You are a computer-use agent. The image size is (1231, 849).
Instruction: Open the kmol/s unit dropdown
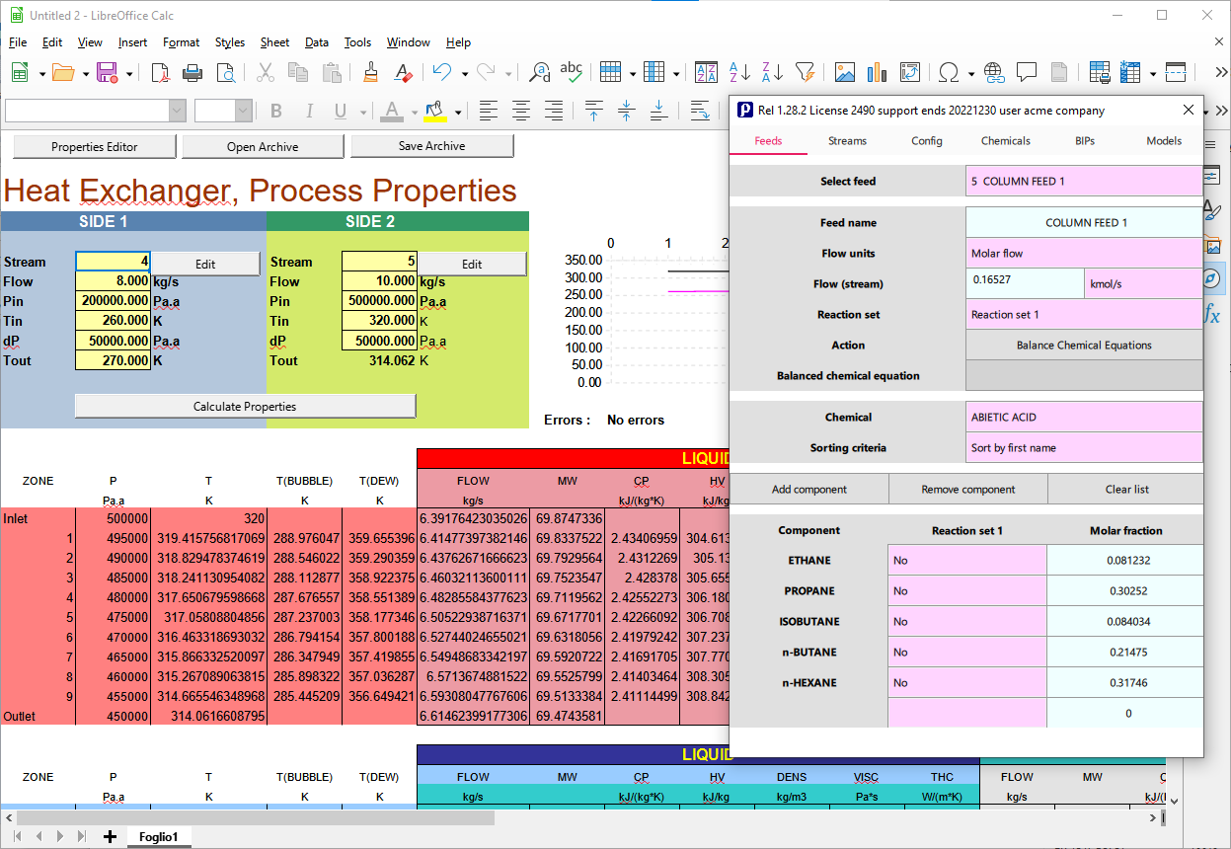pos(1143,284)
